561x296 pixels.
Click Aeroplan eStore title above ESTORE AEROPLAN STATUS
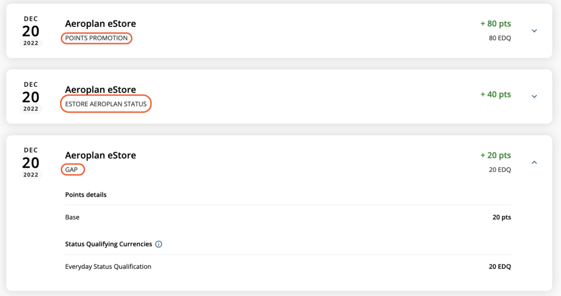tap(100, 90)
